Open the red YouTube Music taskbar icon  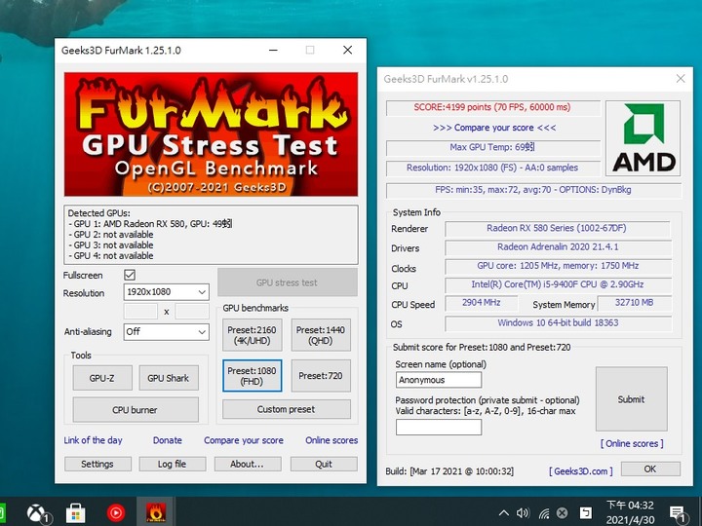click(115, 512)
